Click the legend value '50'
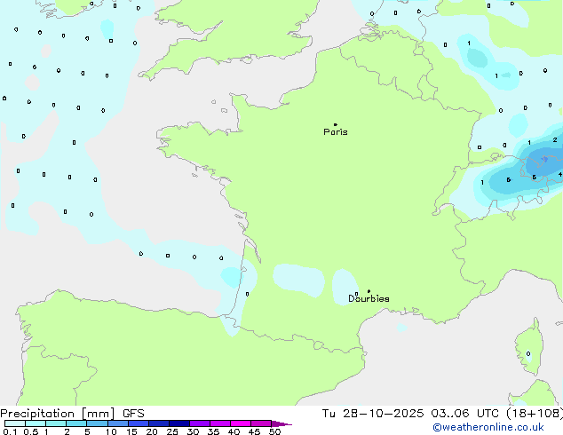 [x=274, y=431]
